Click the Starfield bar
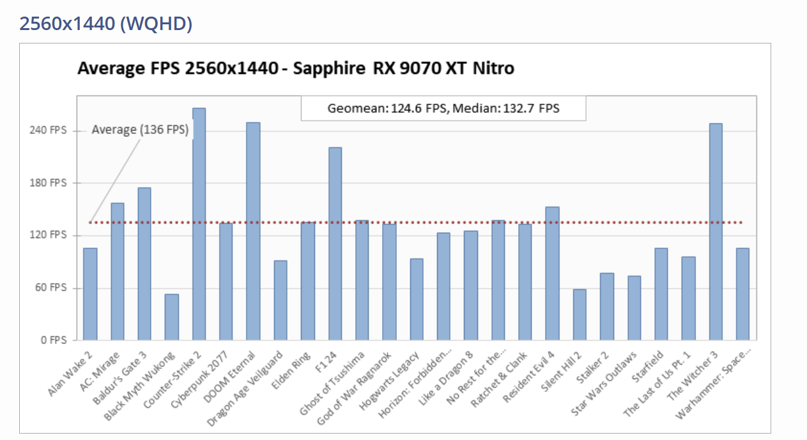This screenshot has width=807, height=440. pyautogui.click(x=661, y=294)
